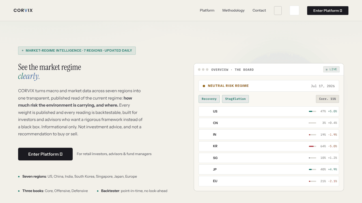Screen dimensions: 362x203
Task: Open the EU region row label
Action: [x=215, y=181]
